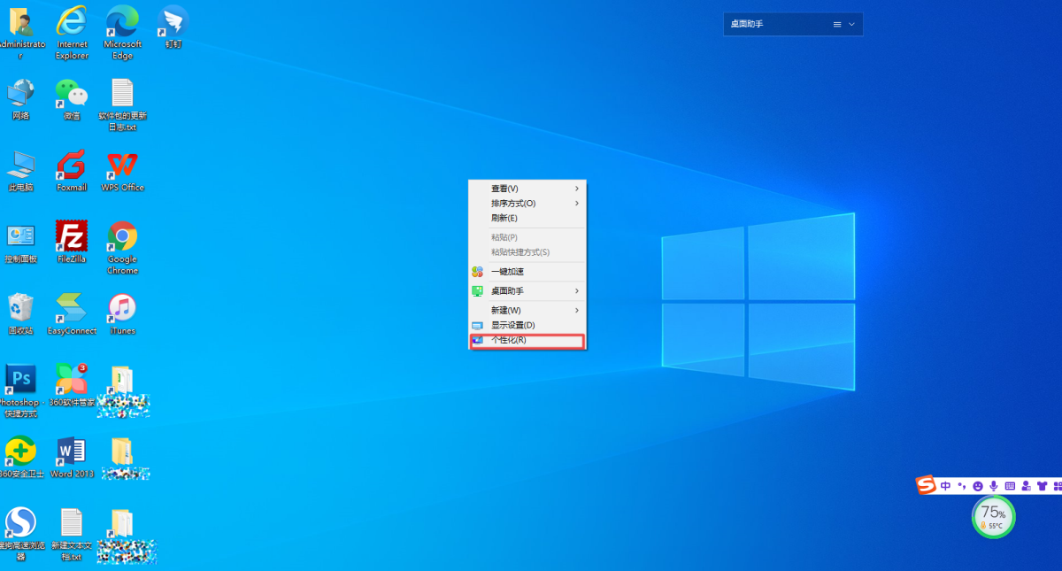The height and width of the screenshot is (571, 1062).
Task: Click the Sogou microphone voice input icon
Action: pos(994,486)
